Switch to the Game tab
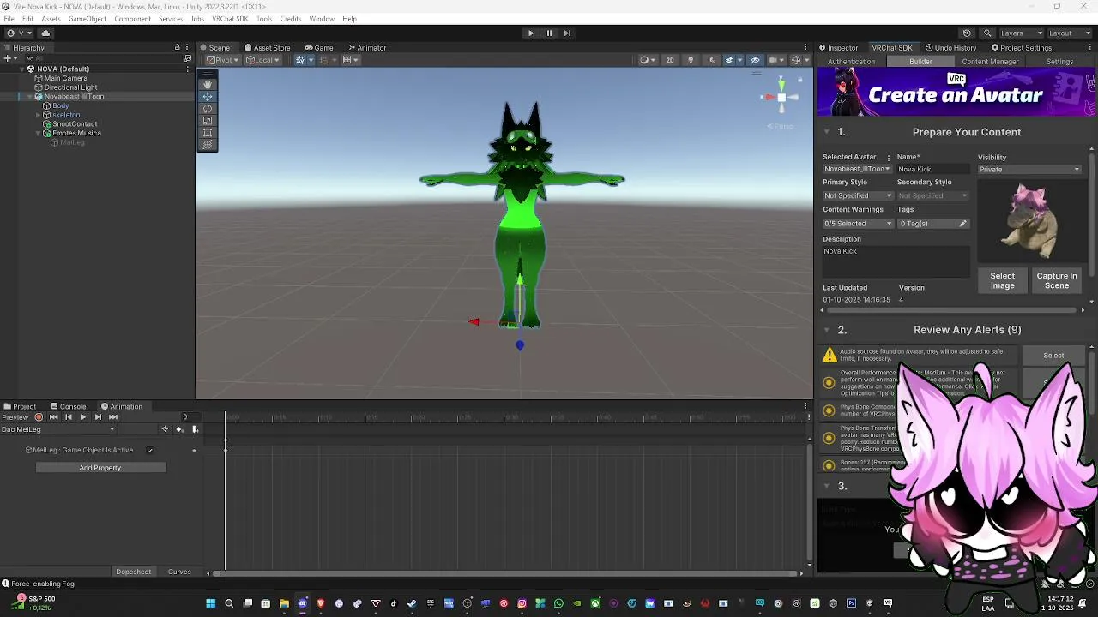 pos(319,48)
